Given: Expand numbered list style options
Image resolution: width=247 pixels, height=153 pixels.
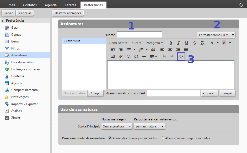Looking at the screenshot, I should (x=147, y=50).
